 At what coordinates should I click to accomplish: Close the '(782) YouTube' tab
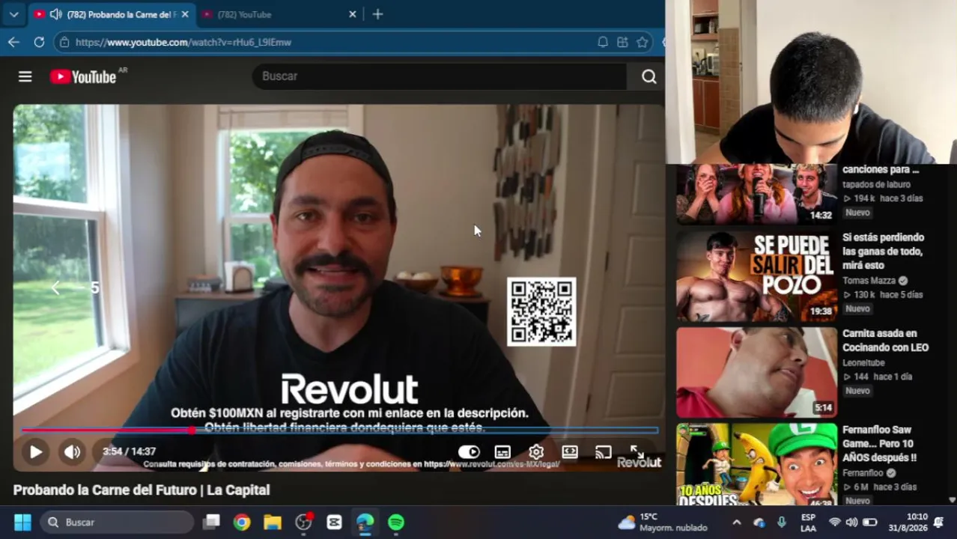[353, 14]
